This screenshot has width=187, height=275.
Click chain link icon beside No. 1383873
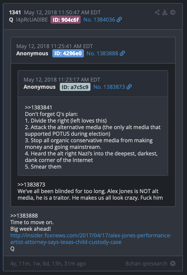click(129, 87)
